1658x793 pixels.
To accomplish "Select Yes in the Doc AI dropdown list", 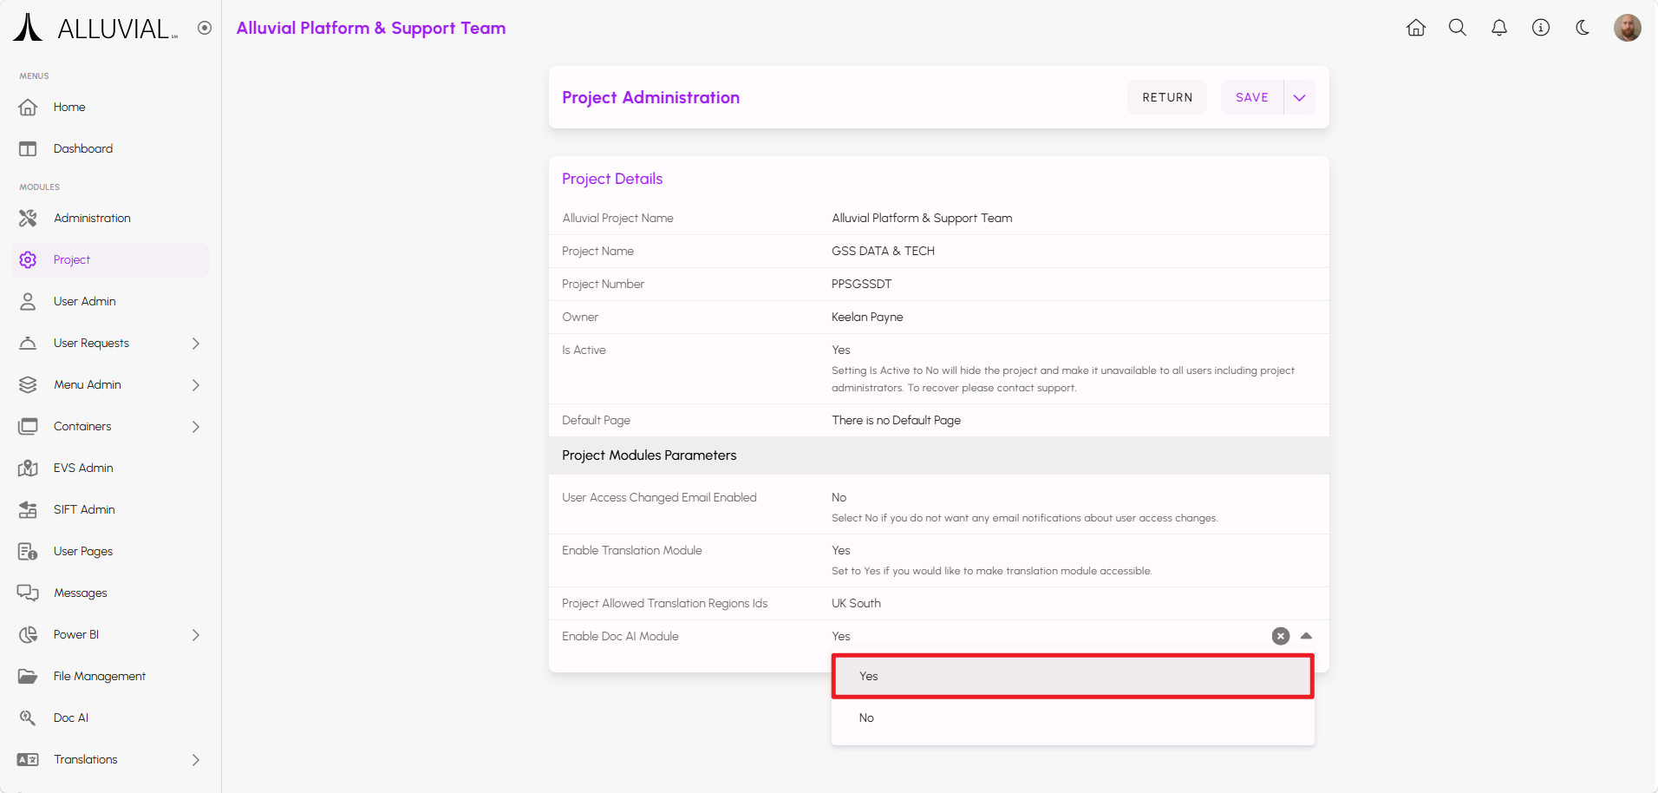I will pyautogui.click(x=1073, y=677).
